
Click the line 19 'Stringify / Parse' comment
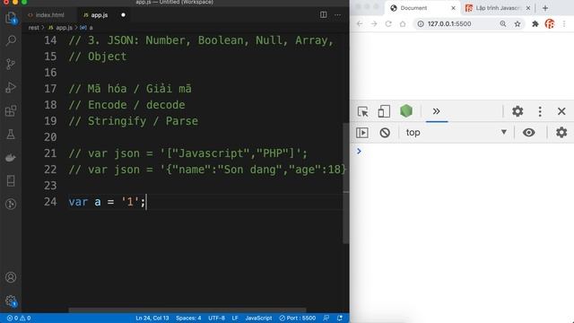134,121
